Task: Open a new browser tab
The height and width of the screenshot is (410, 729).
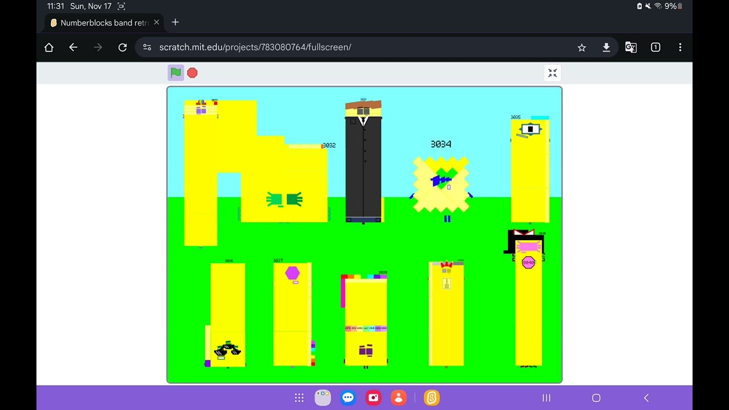Action: click(175, 22)
